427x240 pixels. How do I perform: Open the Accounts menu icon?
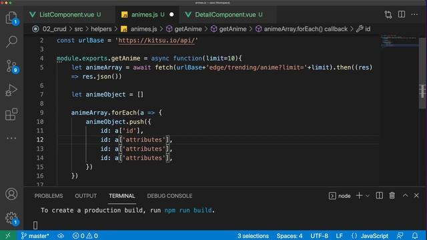tap(11, 194)
